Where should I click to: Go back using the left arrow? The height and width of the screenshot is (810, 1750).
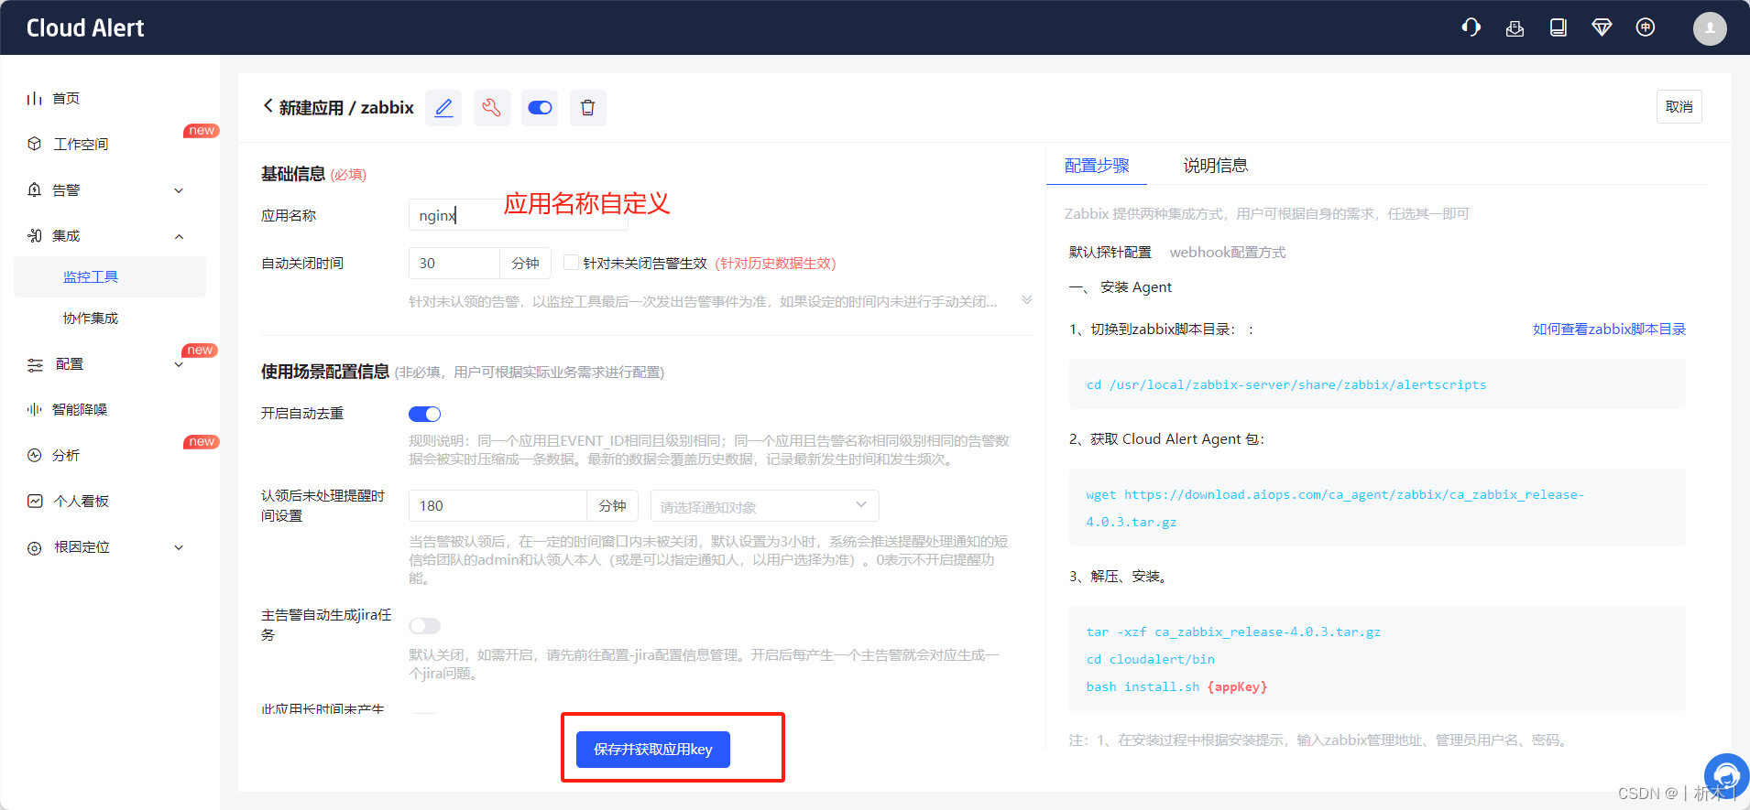pos(268,106)
